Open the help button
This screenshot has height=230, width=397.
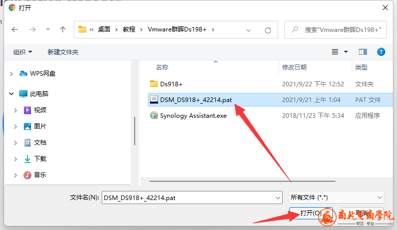click(x=381, y=52)
